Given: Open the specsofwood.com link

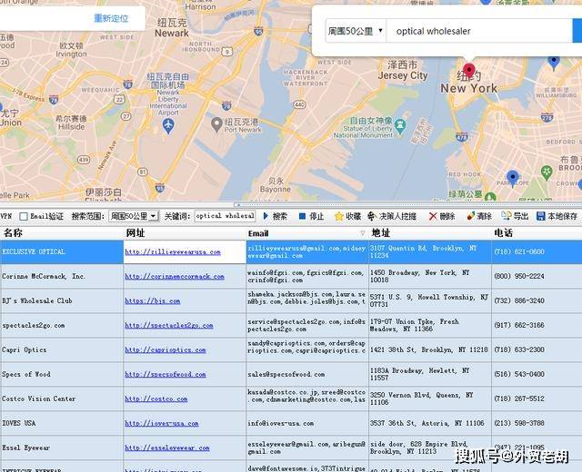Looking at the screenshot, I should point(166,374).
